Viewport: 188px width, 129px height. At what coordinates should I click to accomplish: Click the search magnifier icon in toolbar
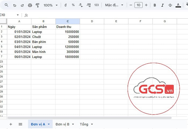point(7,5)
